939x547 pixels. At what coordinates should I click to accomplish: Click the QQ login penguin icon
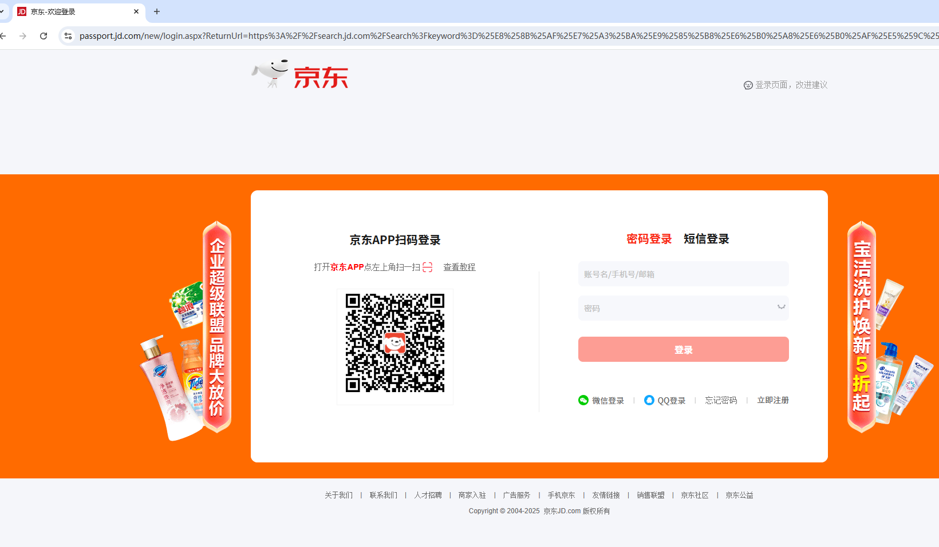click(649, 400)
